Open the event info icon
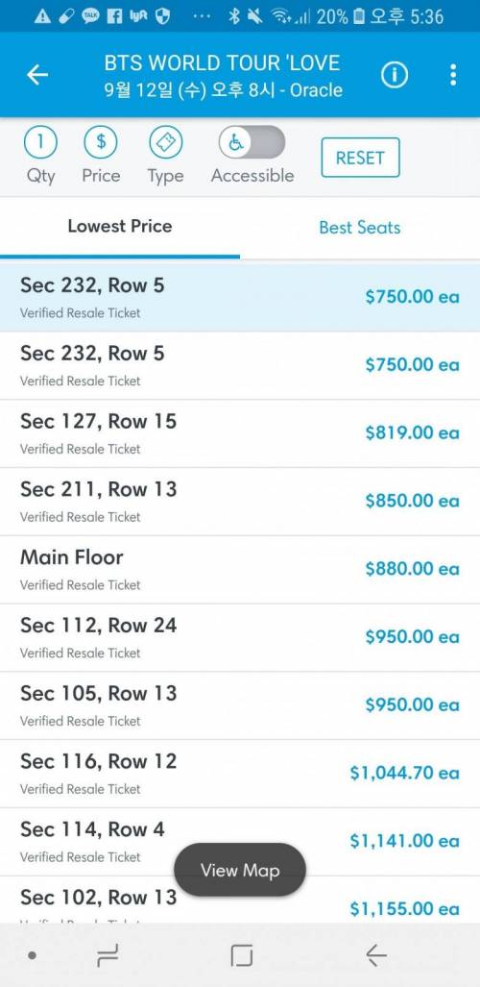This screenshot has height=987, width=480. (395, 75)
